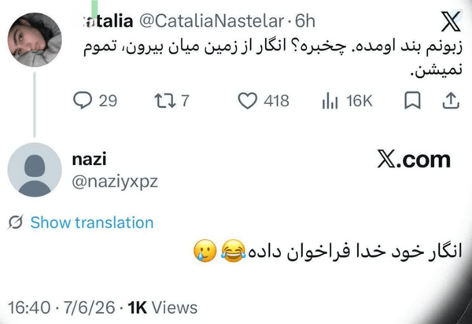Like the post with the heart icon
Screen dimensions: 472x324
tap(248, 101)
